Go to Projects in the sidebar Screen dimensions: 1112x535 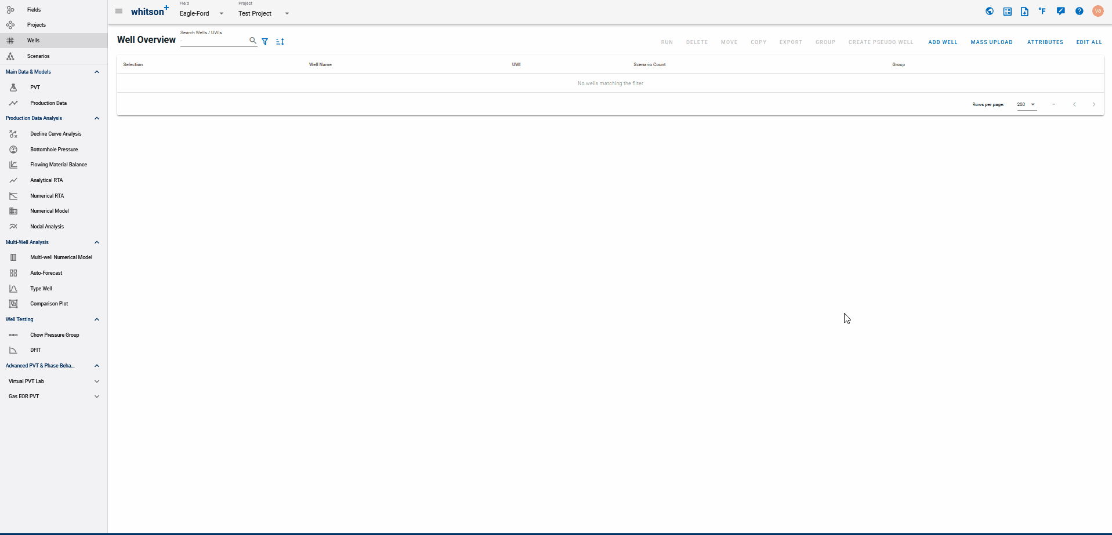(53, 25)
